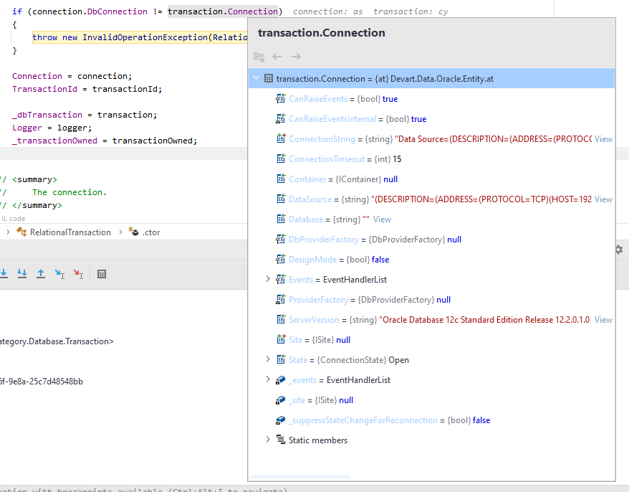Screen dimensions: 629x492
Task: Expand the _events EventHandlerList node
Action: point(268,379)
